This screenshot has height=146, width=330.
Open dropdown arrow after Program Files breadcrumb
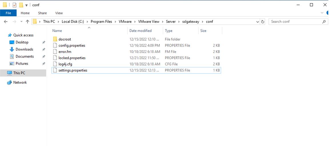[115, 21]
